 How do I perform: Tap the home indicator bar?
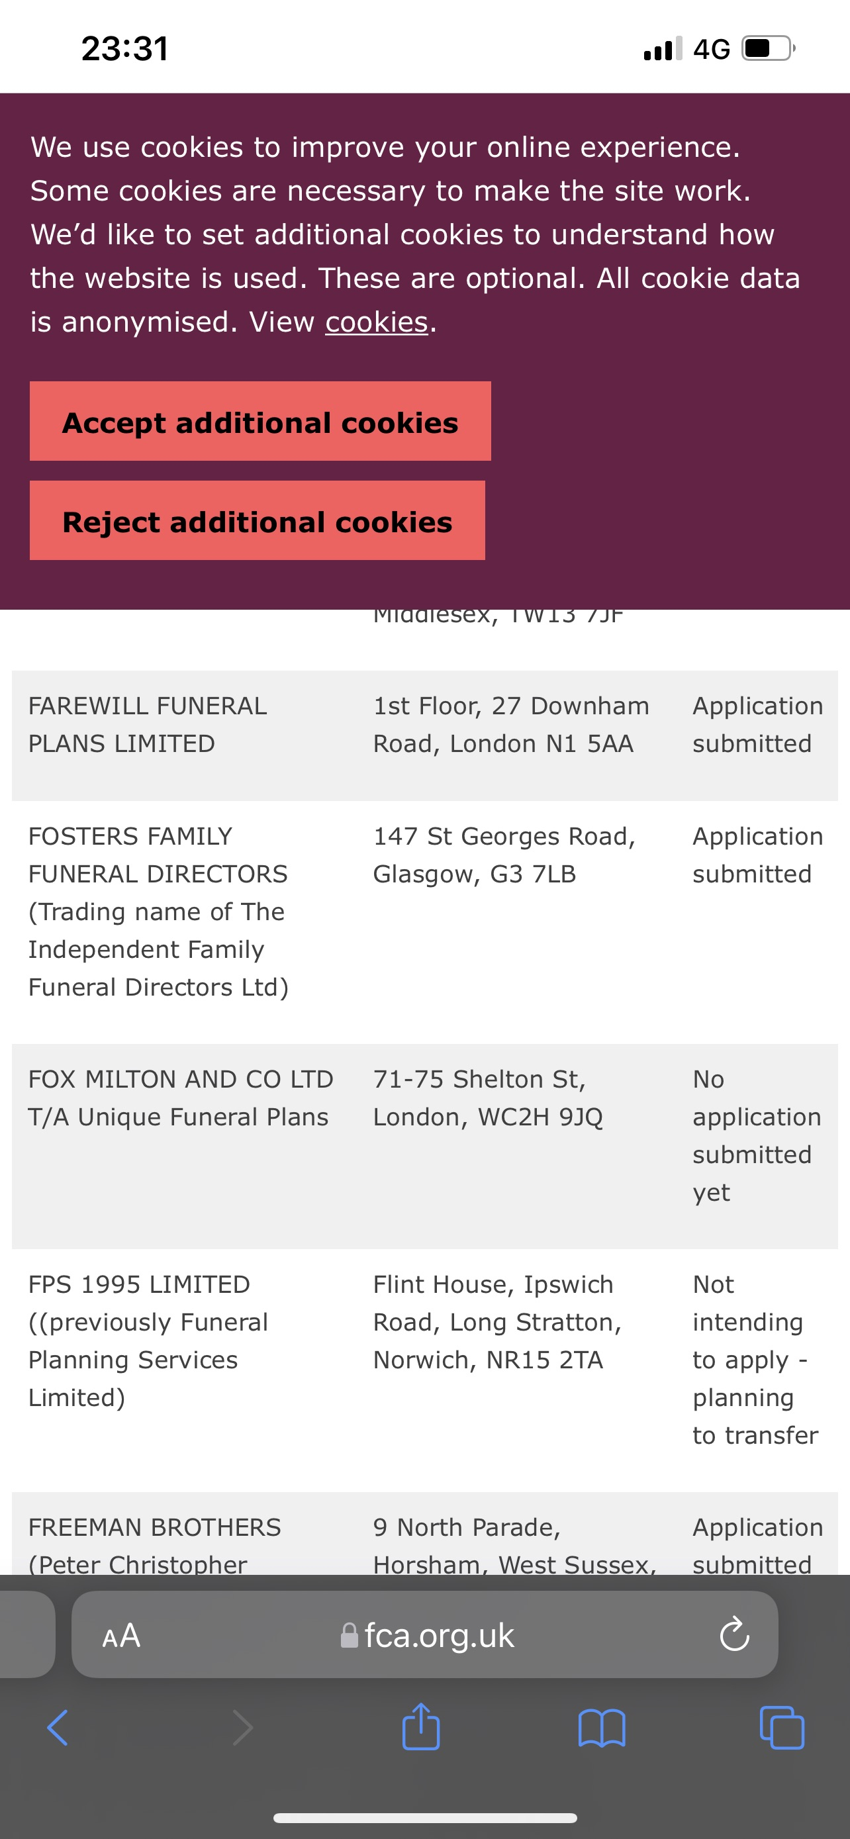pyautogui.click(x=424, y=1818)
